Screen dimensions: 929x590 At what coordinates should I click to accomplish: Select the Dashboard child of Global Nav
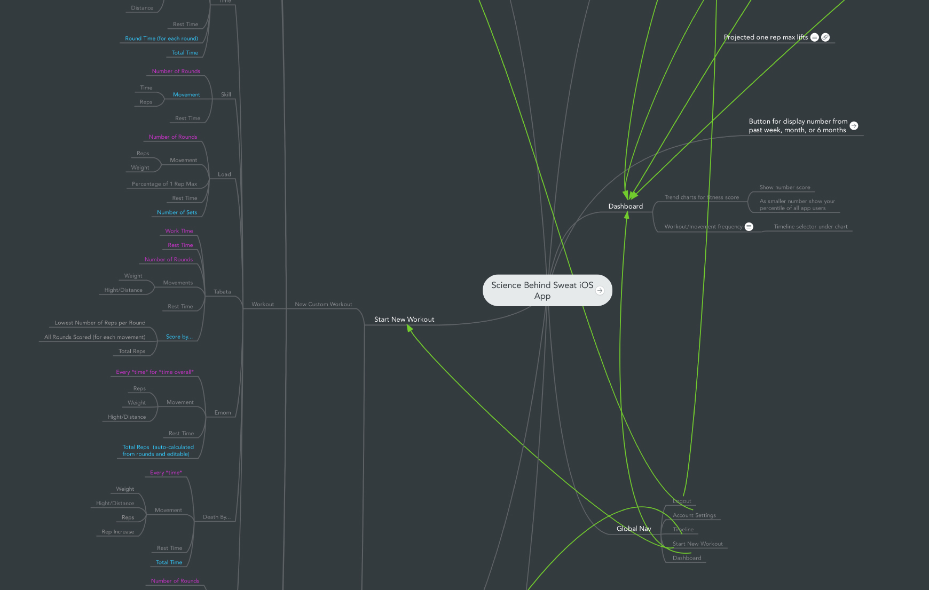tap(687, 558)
